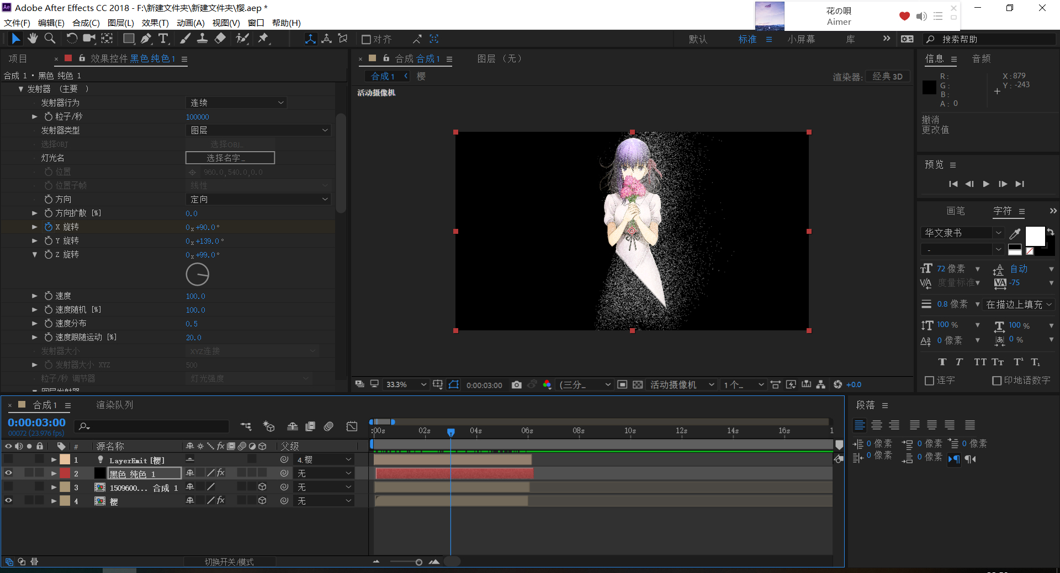Open the 华文隶书 font dropdown
Screen dimensions: 1060x573
click(963, 233)
